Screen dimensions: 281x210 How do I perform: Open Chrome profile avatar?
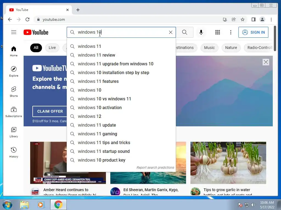pos(262,19)
